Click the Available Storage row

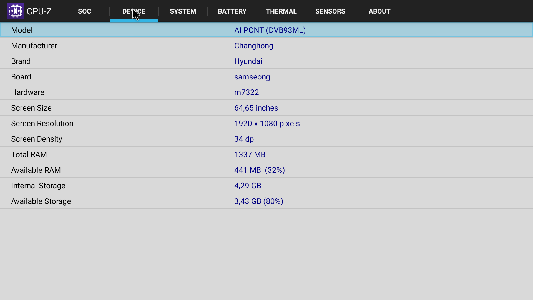point(266,201)
